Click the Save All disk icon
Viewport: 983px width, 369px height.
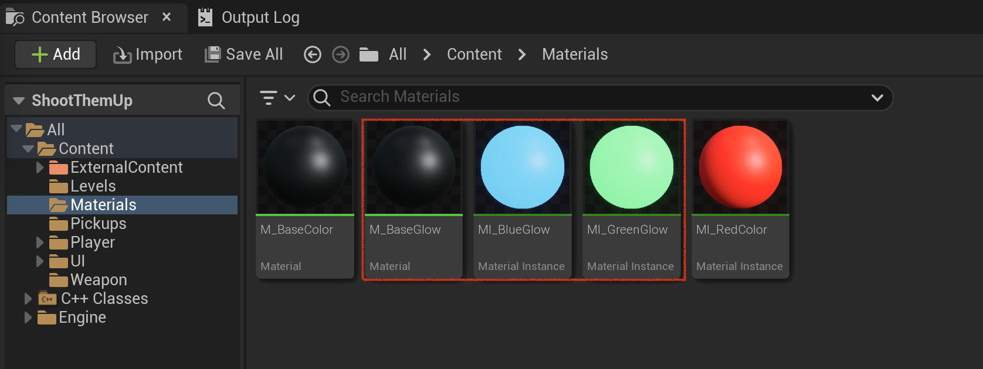[x=212, y=54]
